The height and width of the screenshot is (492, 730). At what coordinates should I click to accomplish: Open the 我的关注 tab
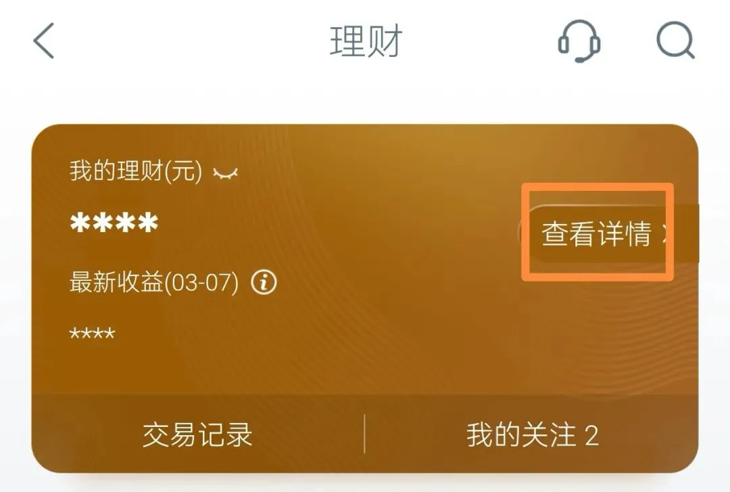(532, 434)
